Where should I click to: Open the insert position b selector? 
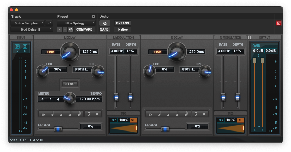[x=49, y=23]
